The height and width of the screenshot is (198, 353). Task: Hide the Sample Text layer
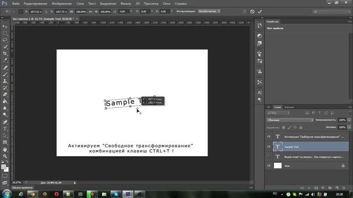(x=269, y=147)
